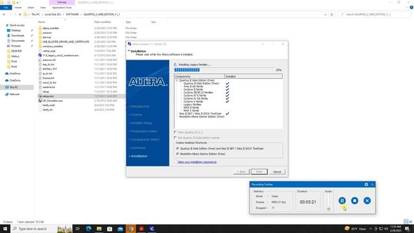
Task: Open the View ribbon tab
Action: [43, 7]
